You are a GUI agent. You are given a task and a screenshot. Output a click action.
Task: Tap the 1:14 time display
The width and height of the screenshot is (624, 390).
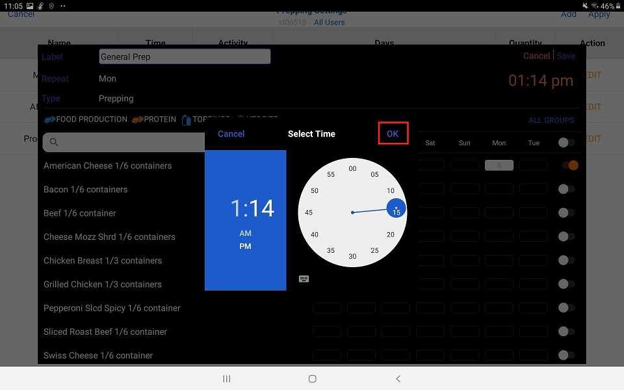tap(252, 208)
